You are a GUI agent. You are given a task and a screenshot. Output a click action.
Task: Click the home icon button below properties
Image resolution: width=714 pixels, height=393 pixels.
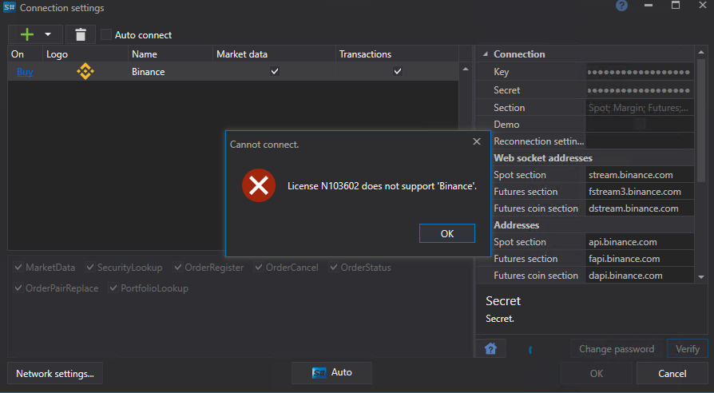tap(490, 349)
